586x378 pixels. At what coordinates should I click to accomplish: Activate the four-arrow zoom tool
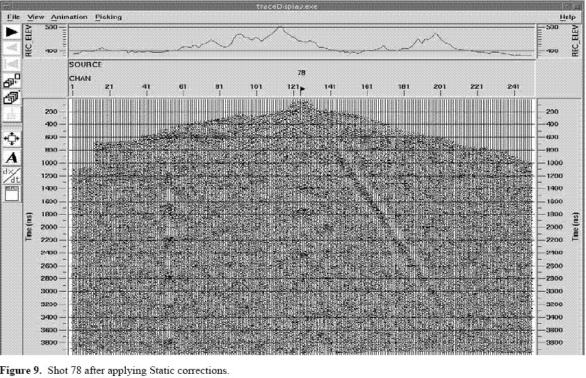pyautogui.click(x=13, y=139)
